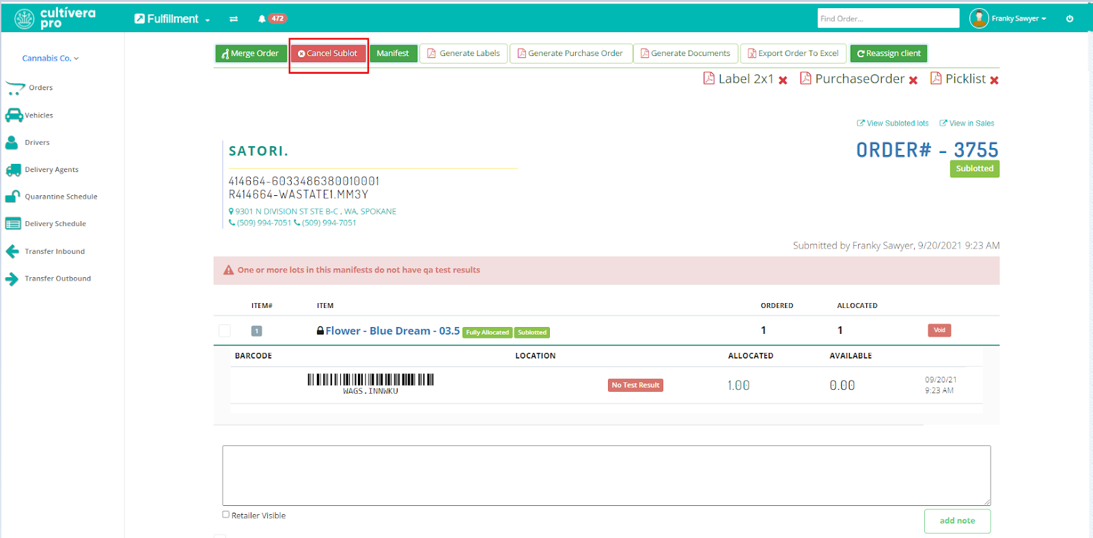Viewport: 1093px width, 538px height.
Task: Click the Orders cart icon
Action: (14, 88)
